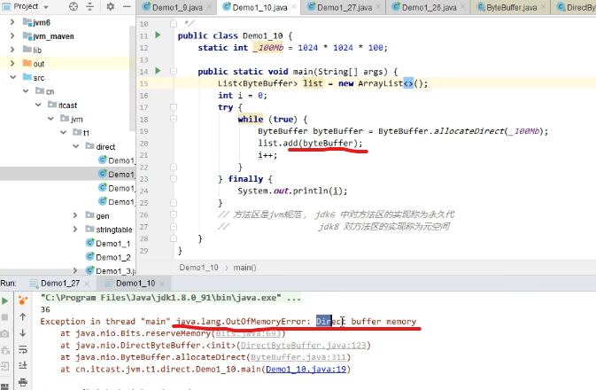
Task: Click the exit icon in Run toolbar
Action: pyautogui.click(x=5, y=366)
